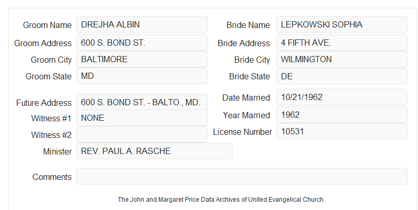Click the Bride Name label text

(x=248, y=25)
